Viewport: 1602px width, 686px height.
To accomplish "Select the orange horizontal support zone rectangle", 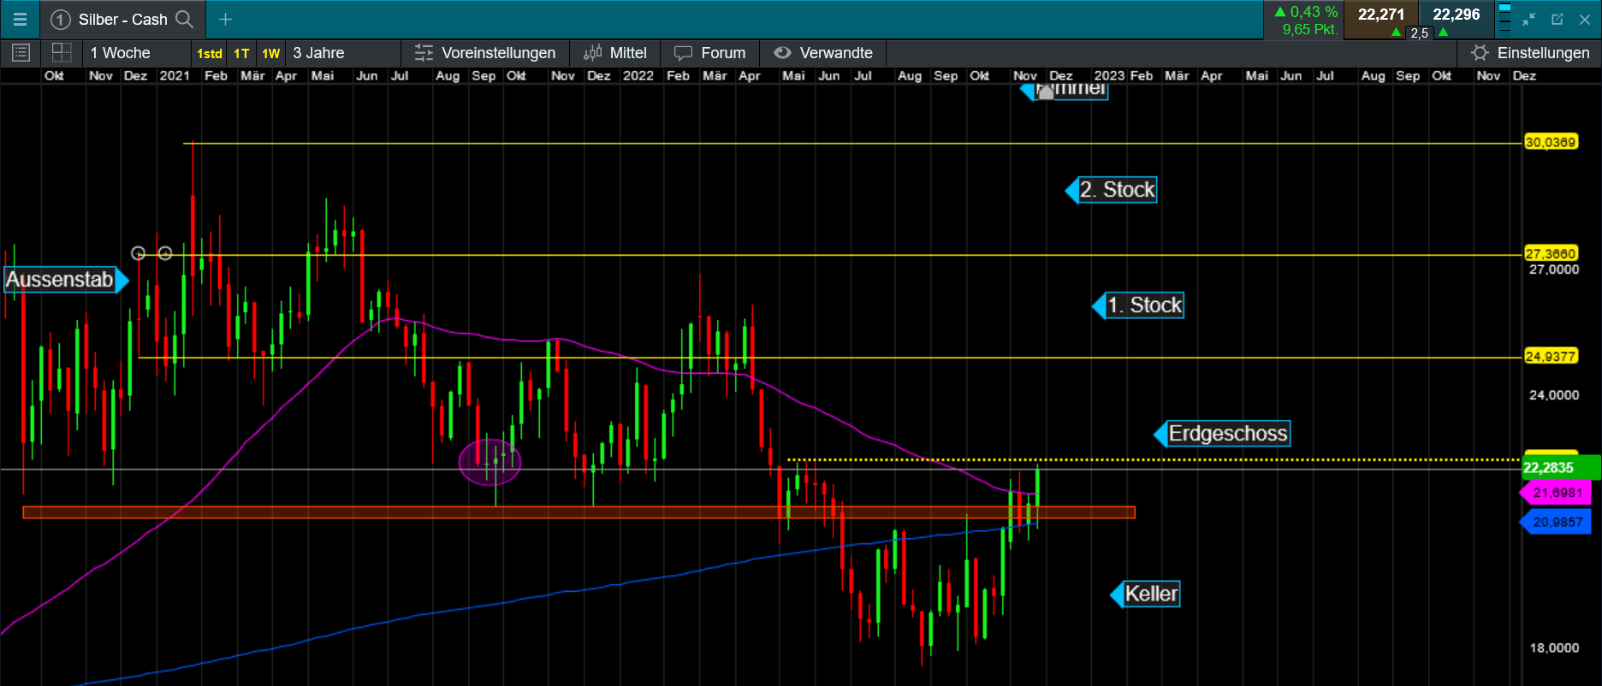I will (x=578, y=512).
